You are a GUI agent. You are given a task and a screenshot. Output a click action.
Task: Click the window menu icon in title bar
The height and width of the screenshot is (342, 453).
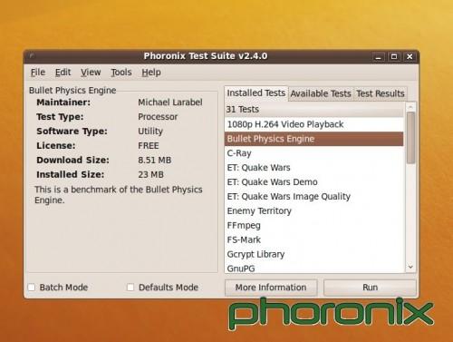click(32, 56)
